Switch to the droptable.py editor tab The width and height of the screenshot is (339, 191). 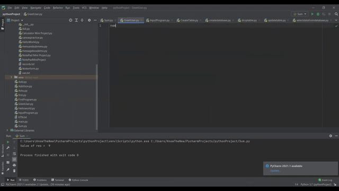(x=248, y=20)
